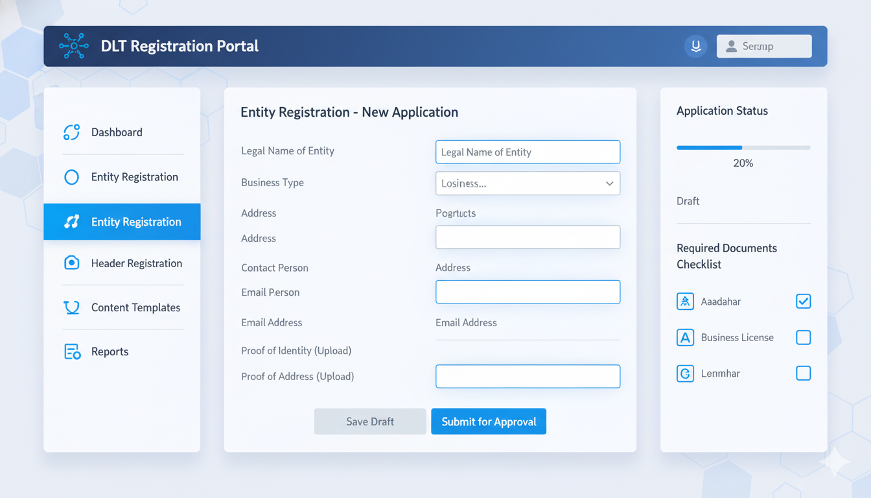Screen dimensions: 871x498
Task: Select the Entity Registration circle icon
Action: 71,176
